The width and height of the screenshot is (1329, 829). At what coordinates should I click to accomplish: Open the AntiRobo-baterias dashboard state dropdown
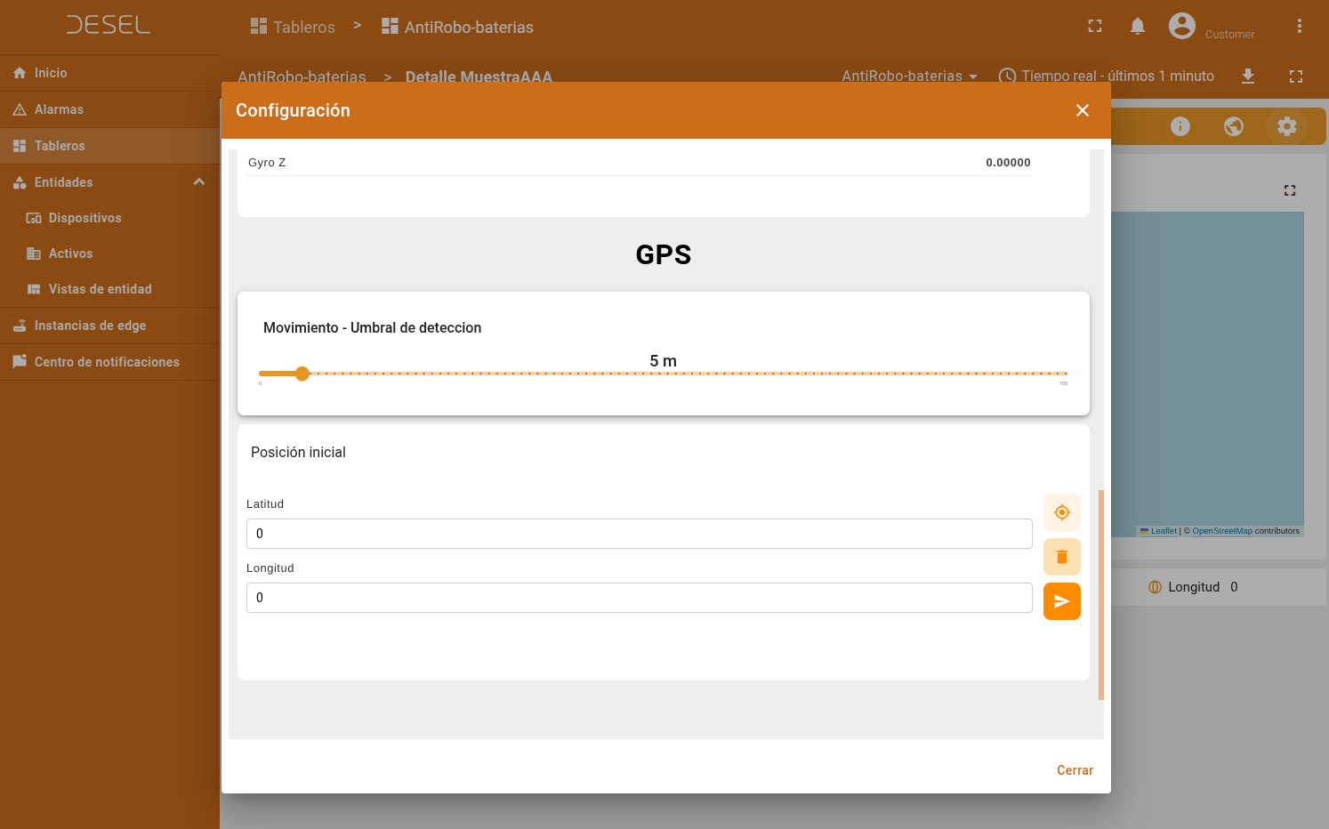pyautogui.click(x=908, y=76)
